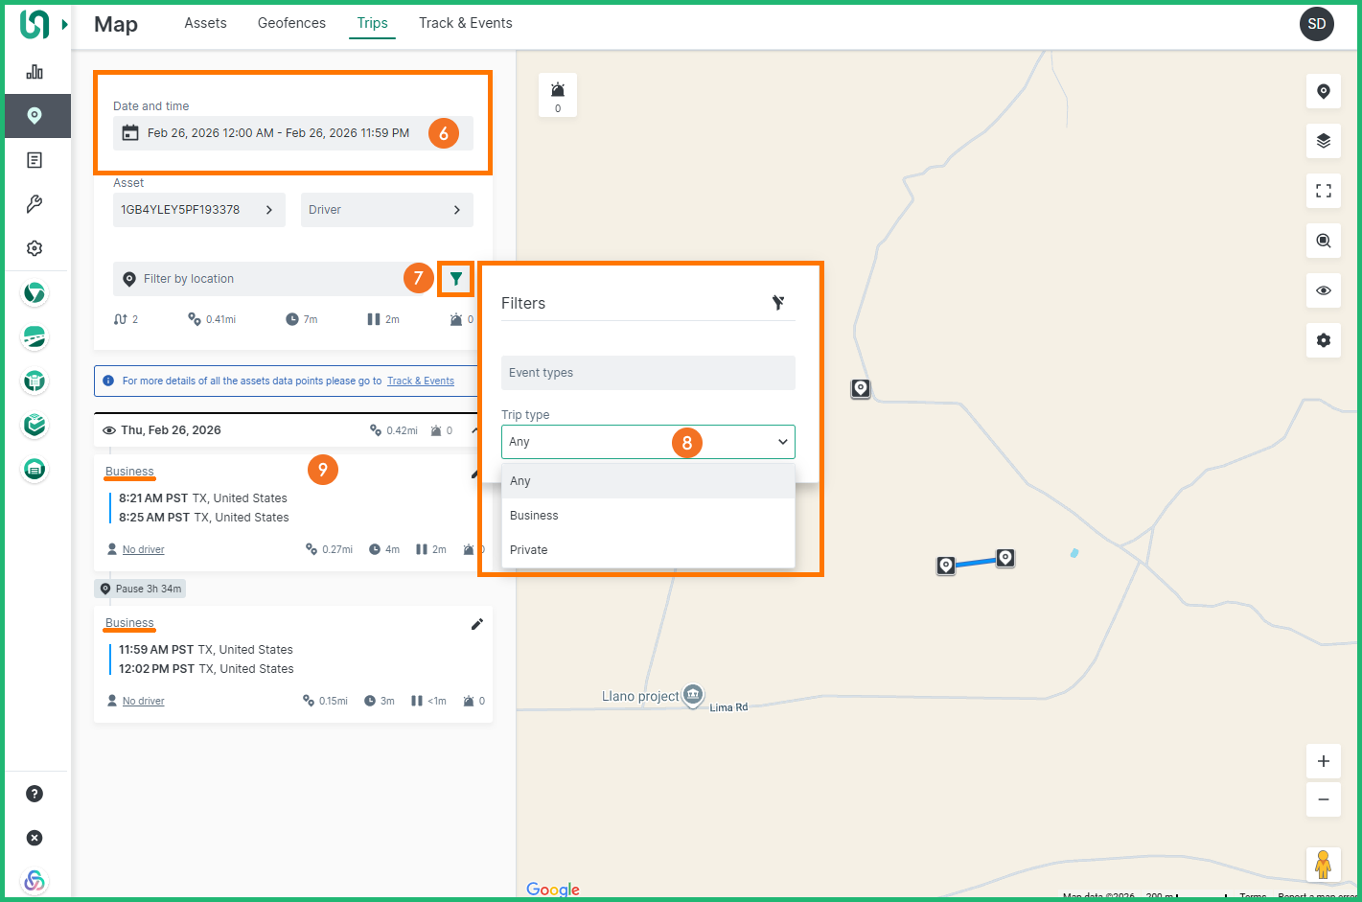Screen dimensions: 1362x902
Task: Click the filter funnel icon
Action: click(x=456, y=279)
